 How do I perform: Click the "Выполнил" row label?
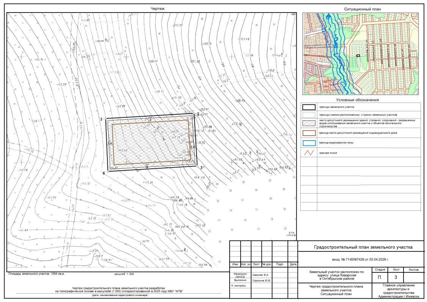[240, 280]
